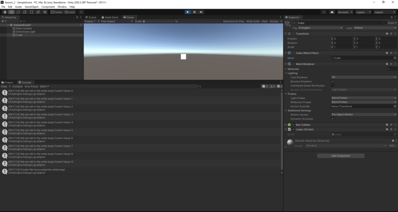The height and width of the screenshot is (212, 398).
Task: Open the cloud services icon
Action: coord(332,12)
